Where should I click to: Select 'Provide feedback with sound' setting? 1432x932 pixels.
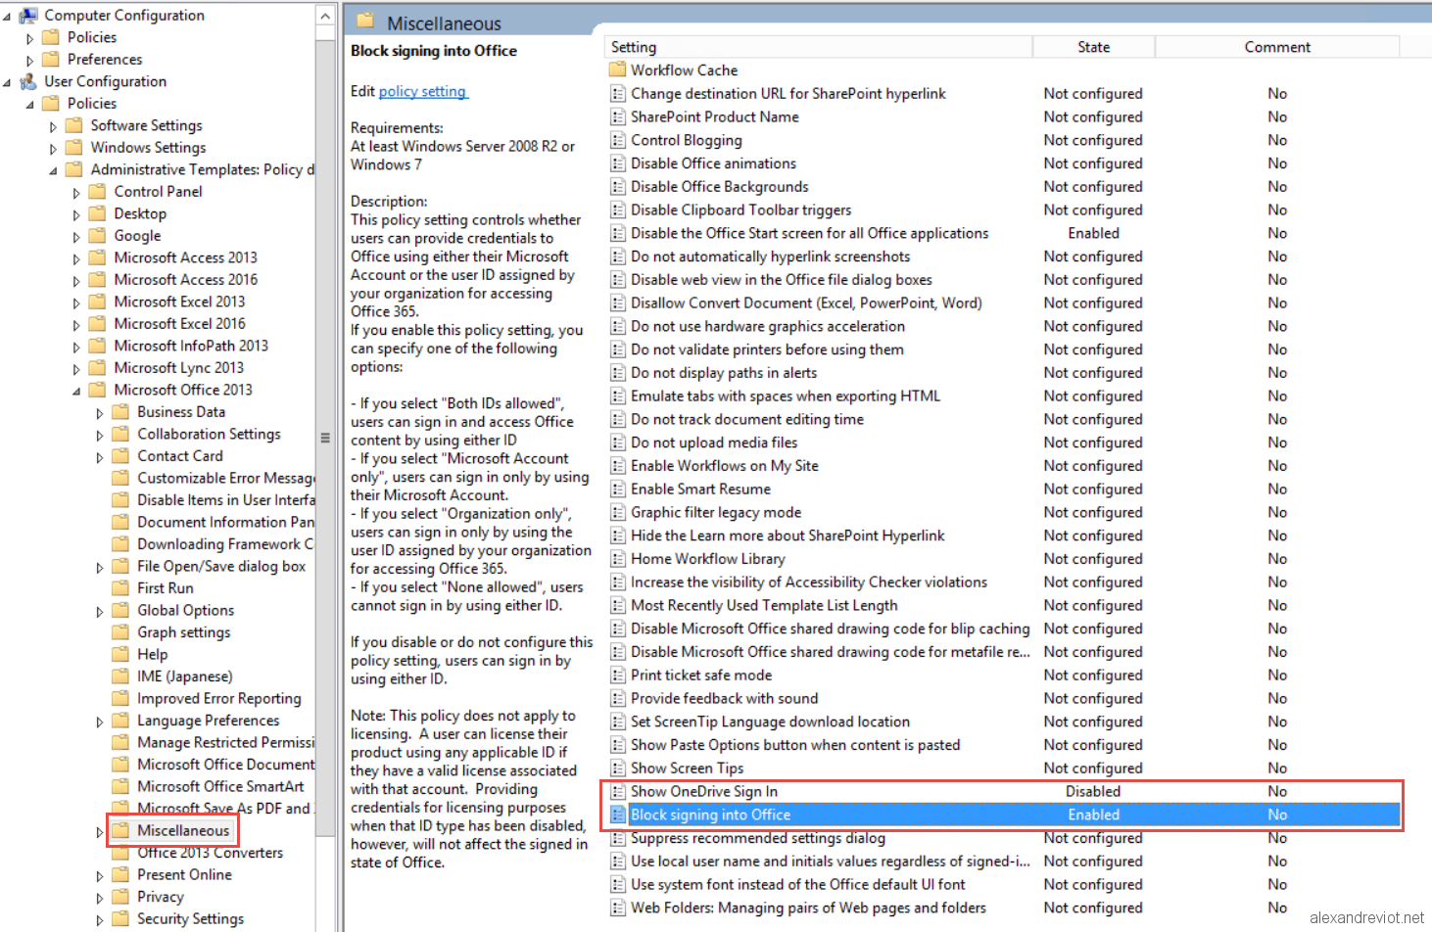click(x=725, y=699)
